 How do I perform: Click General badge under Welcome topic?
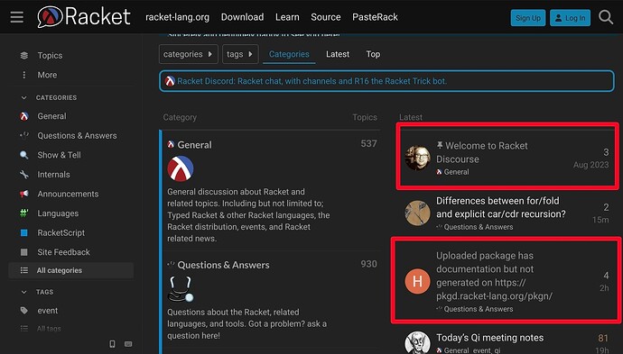pos(452,172)
